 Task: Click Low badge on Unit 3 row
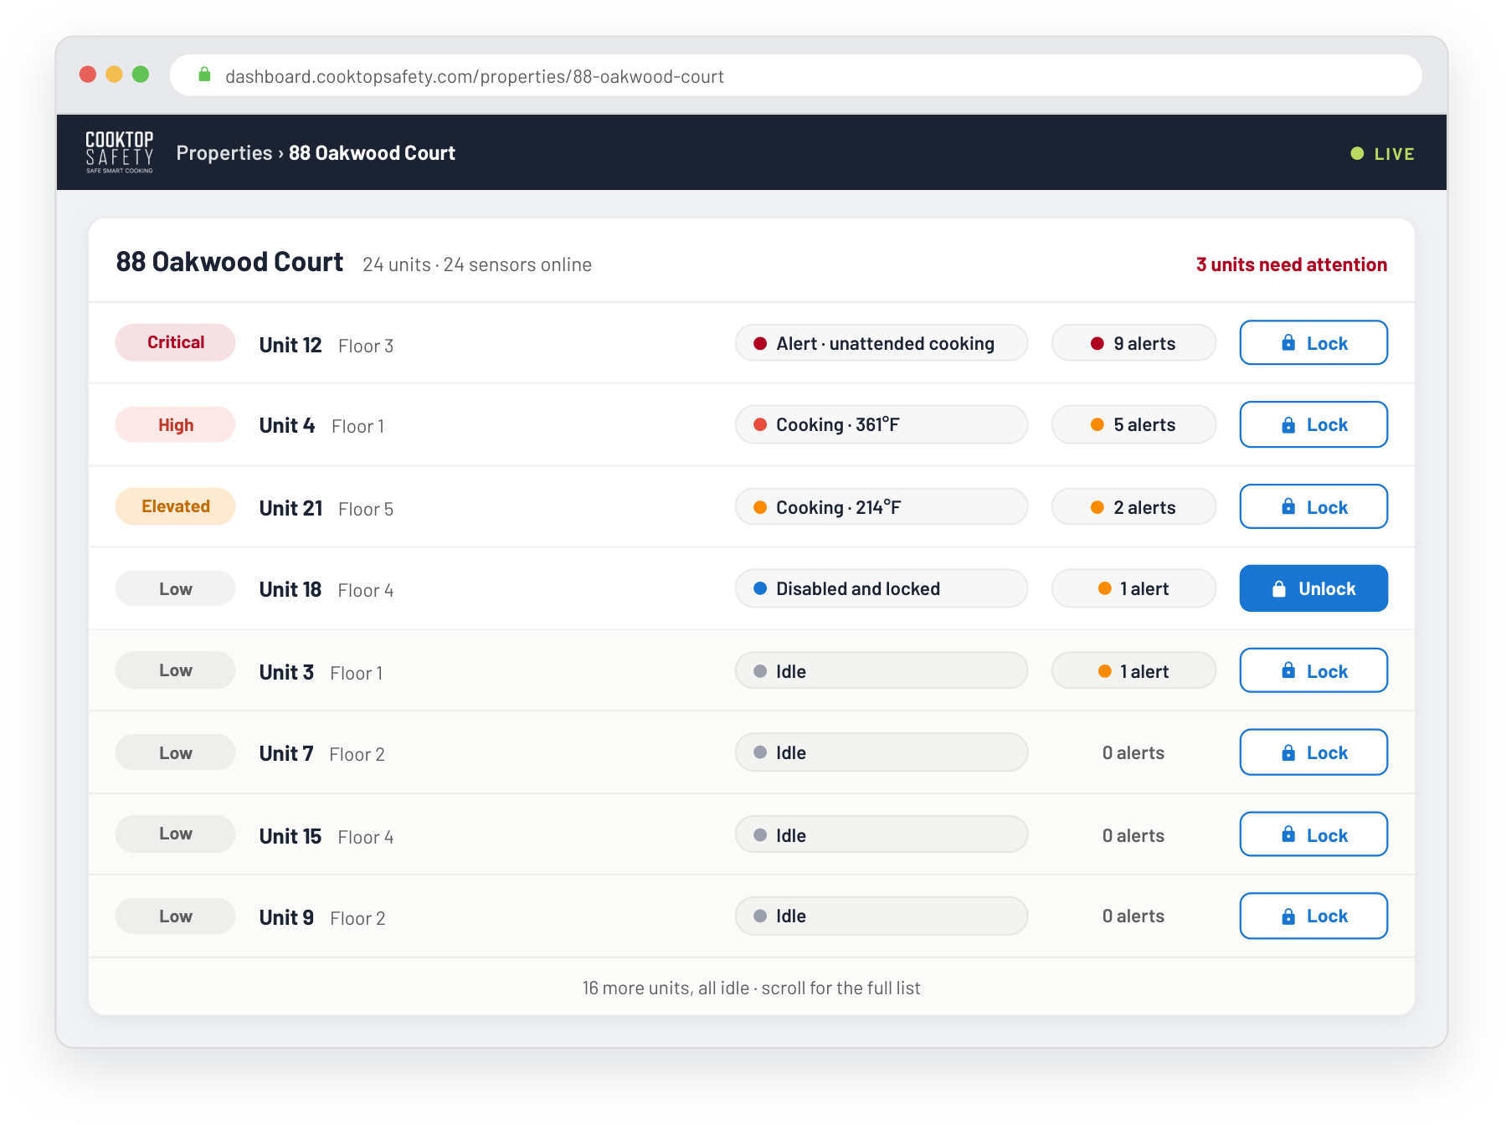point(176,670)
